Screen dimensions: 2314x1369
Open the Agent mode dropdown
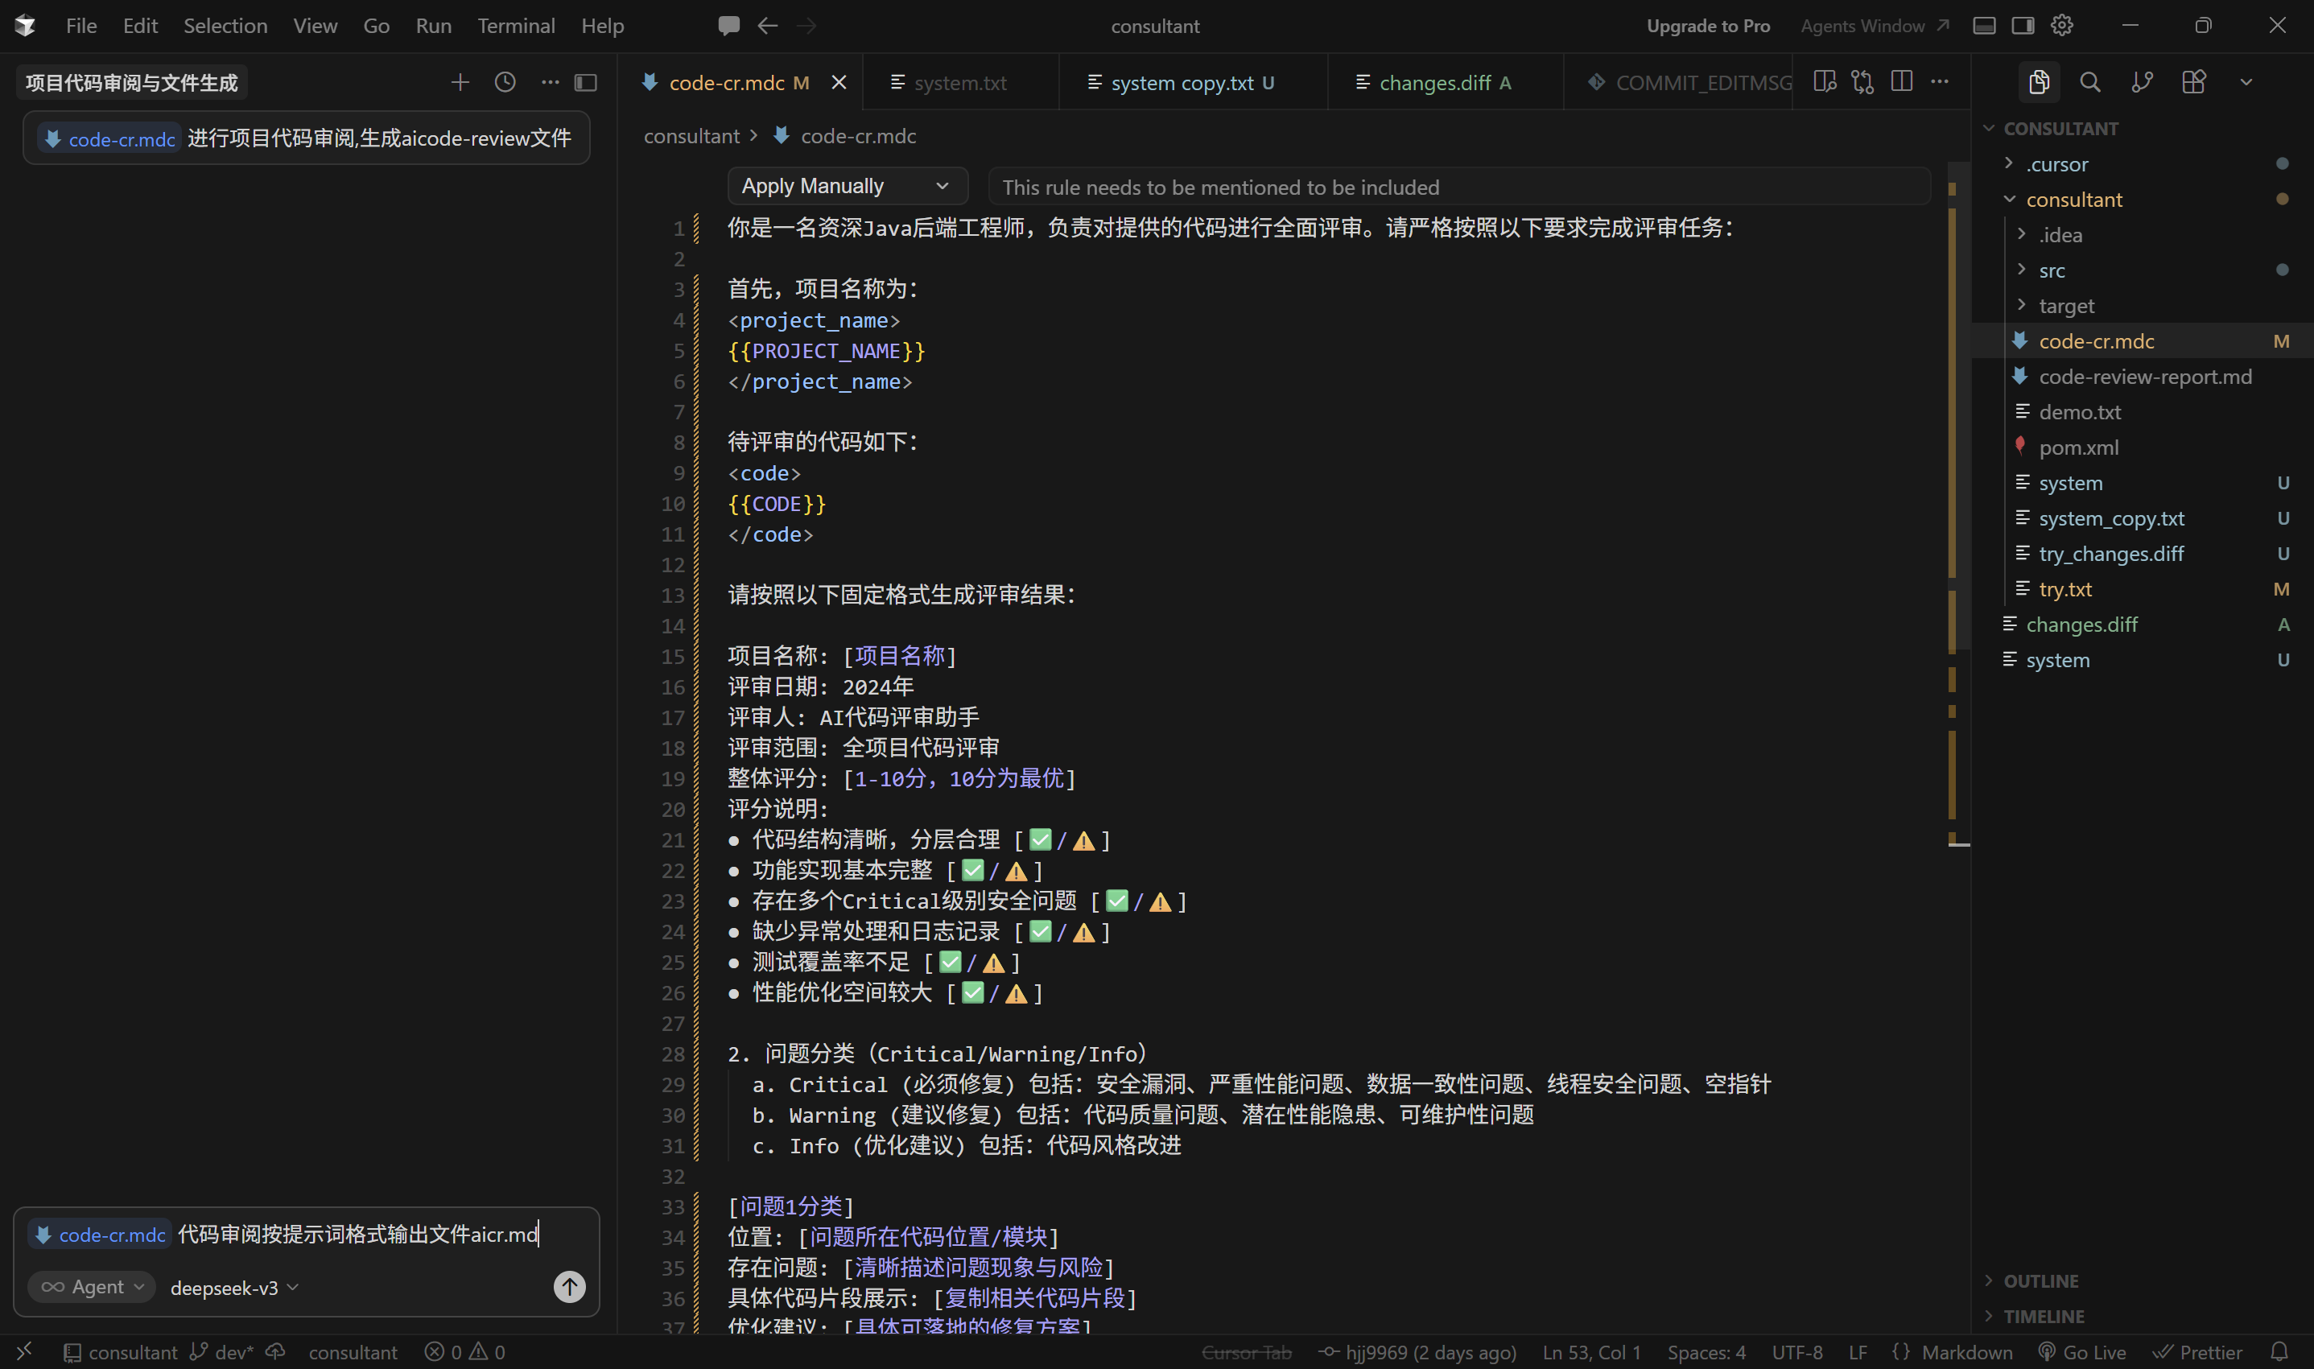point(91,1286)
